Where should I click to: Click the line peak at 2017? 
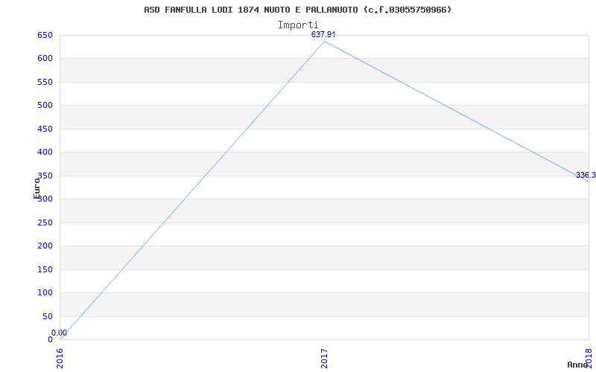pos(324,41)
